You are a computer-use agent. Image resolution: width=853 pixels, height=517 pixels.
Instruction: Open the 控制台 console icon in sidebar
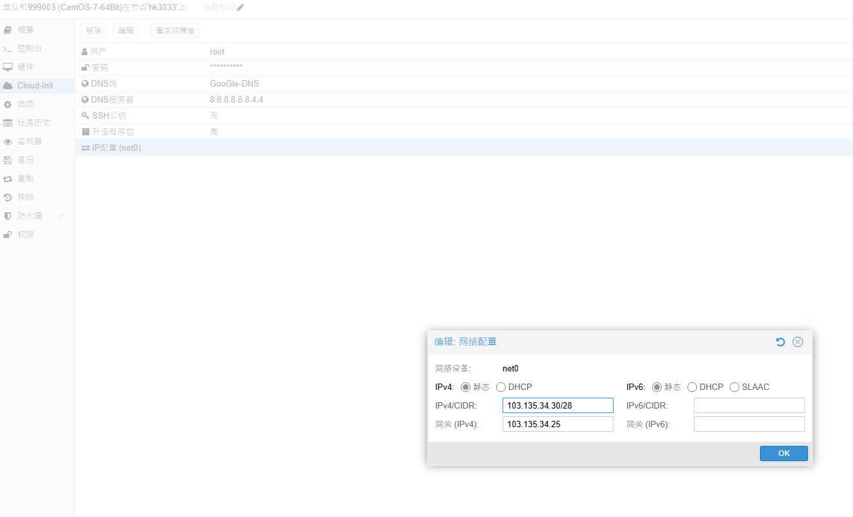tap(8, 49)
